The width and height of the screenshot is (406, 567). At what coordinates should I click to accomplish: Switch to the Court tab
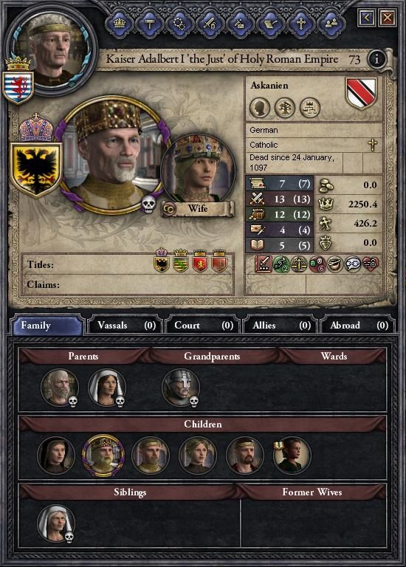tap(202, 325)
